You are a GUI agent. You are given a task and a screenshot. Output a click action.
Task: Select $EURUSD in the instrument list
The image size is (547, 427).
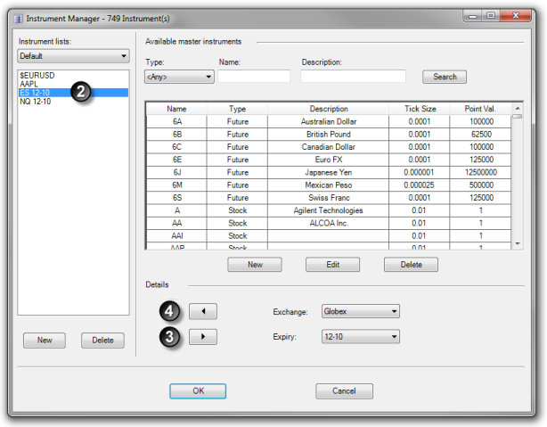tap(73, 75)
